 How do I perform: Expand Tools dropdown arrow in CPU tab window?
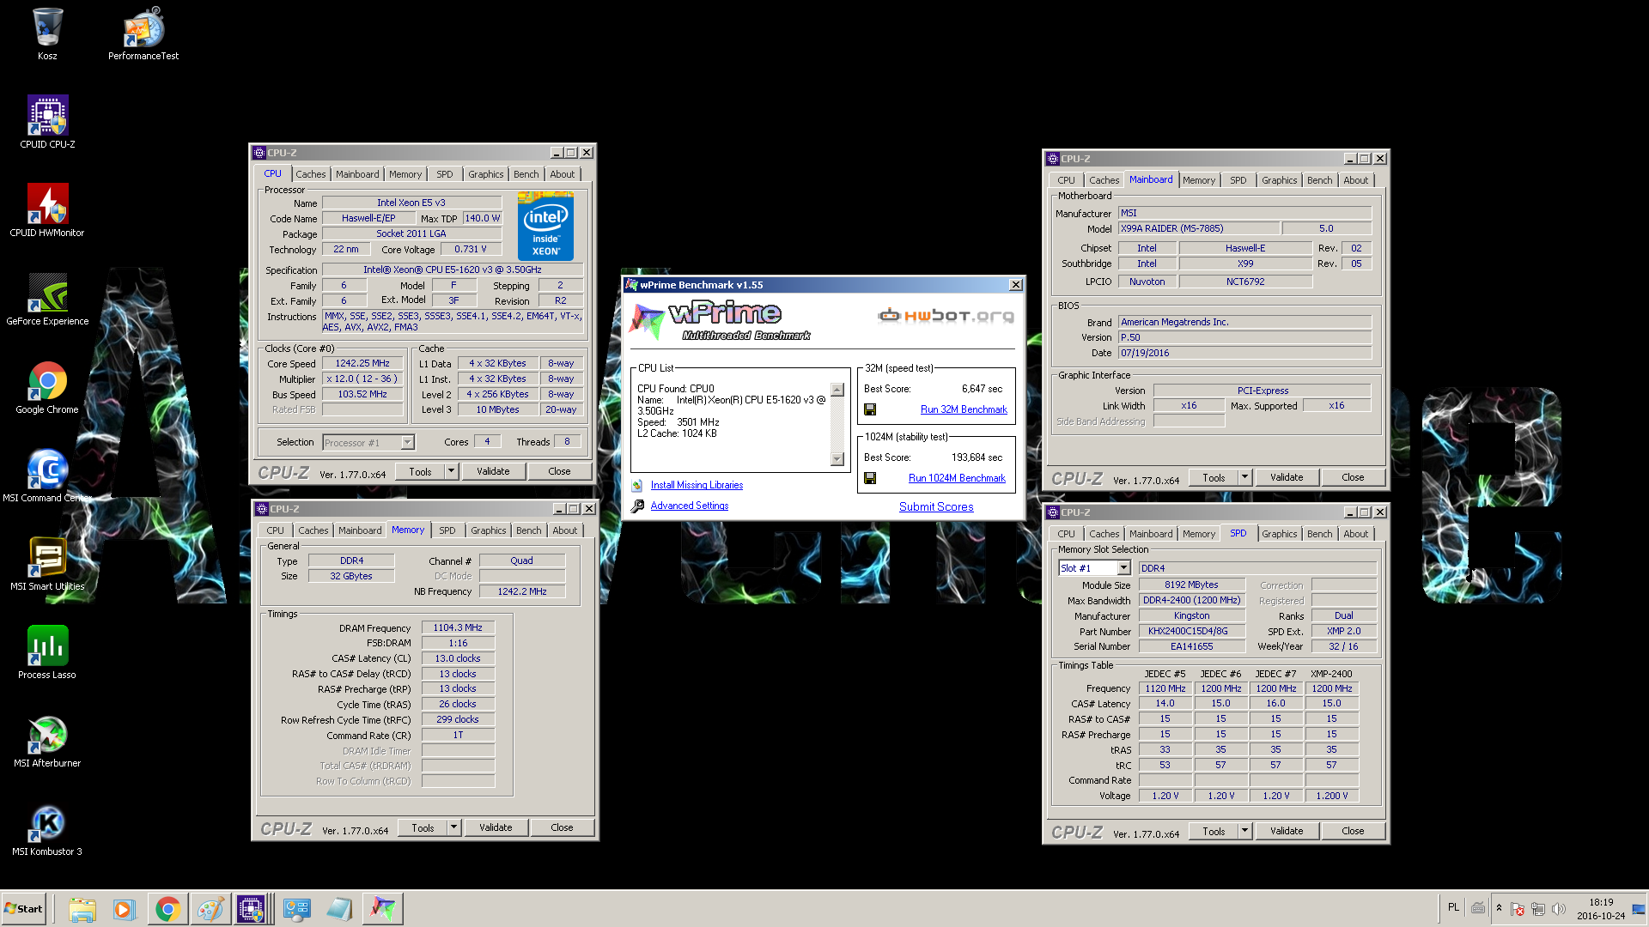click(x=452, y=471)
